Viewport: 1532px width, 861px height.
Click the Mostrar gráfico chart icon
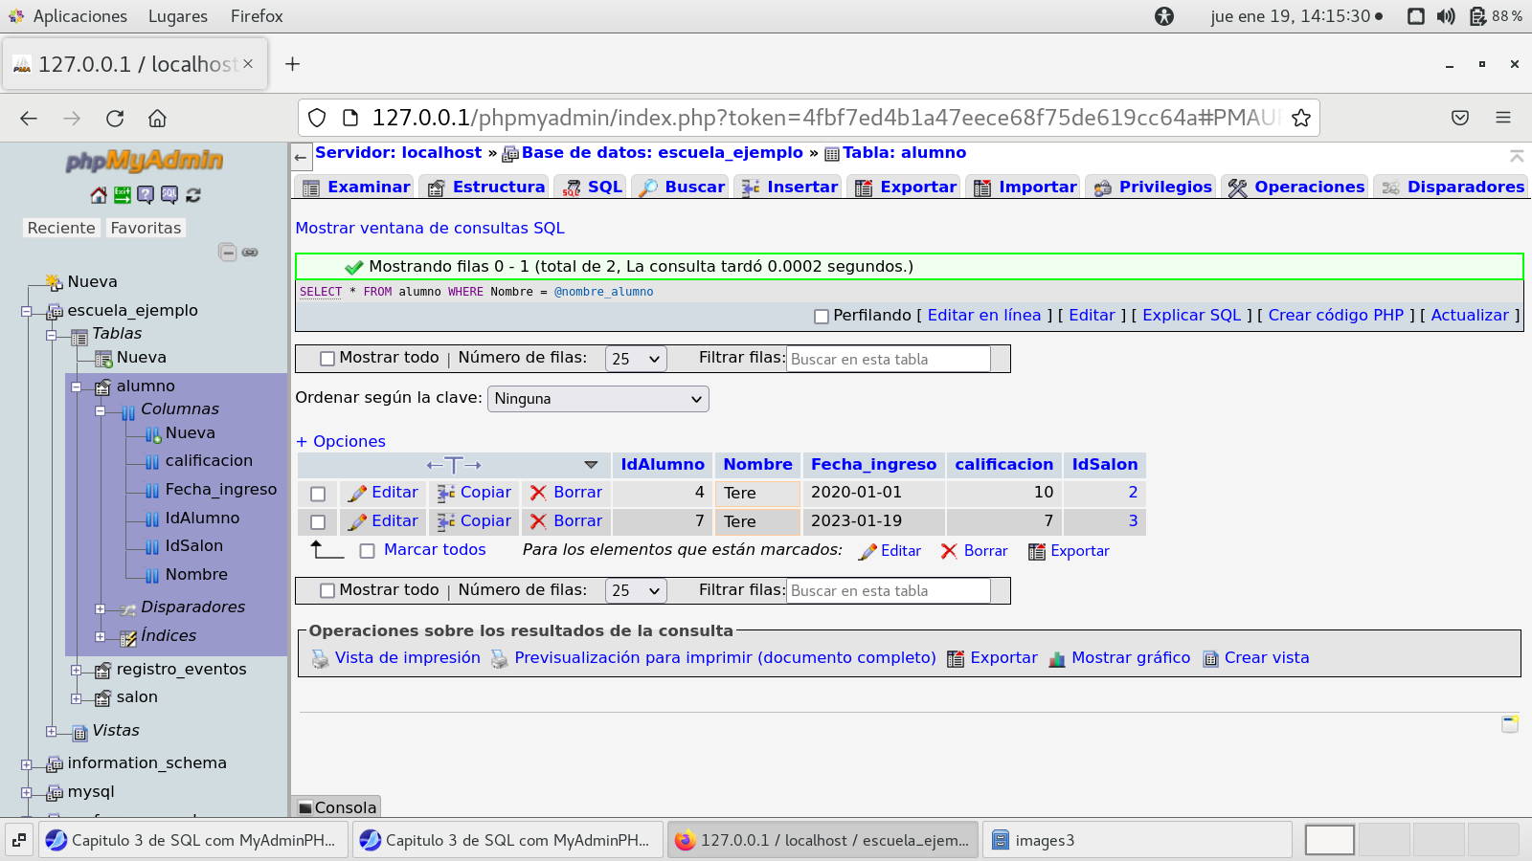[x=1057, y=659]
